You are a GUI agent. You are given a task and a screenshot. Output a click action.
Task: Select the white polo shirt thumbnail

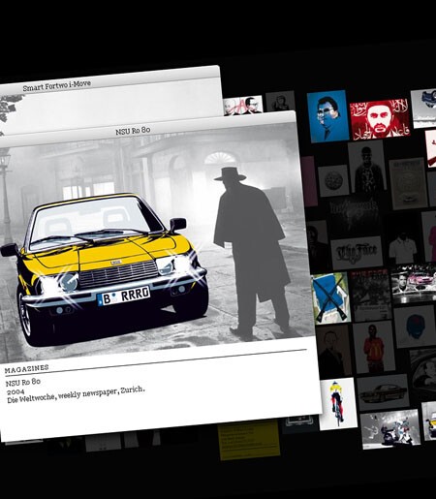pyautogui.click(x=402, y=249)
